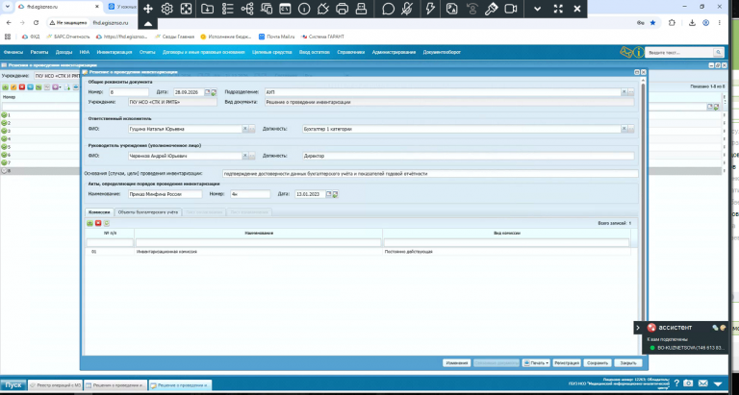Open the Отчеты menu
The image size is (739, 395).
point(147,52)
